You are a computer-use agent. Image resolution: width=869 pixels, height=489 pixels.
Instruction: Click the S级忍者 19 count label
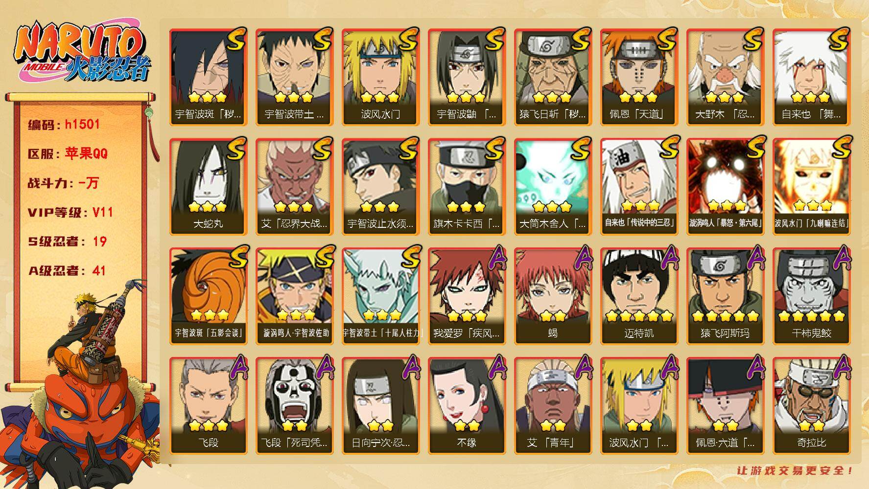(67, 242)
